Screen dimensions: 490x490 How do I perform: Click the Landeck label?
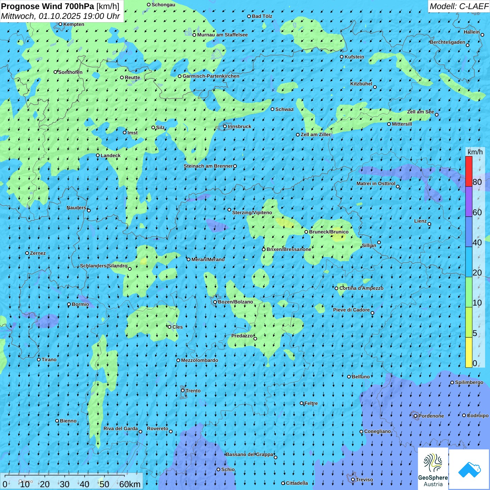point(111,155)
